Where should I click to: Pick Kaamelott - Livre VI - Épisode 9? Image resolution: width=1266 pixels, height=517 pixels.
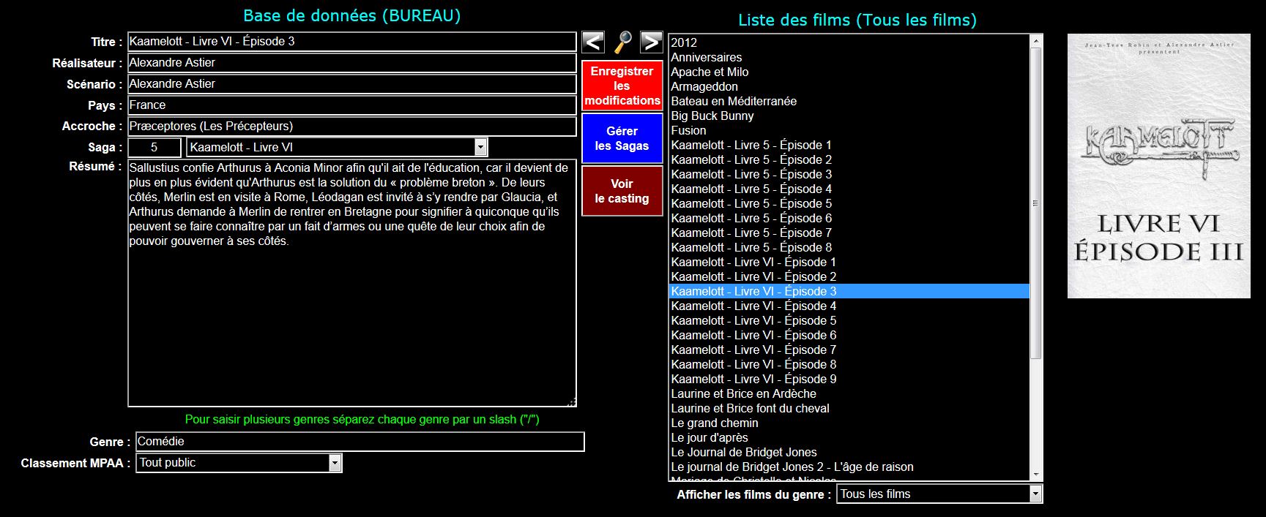849,379
